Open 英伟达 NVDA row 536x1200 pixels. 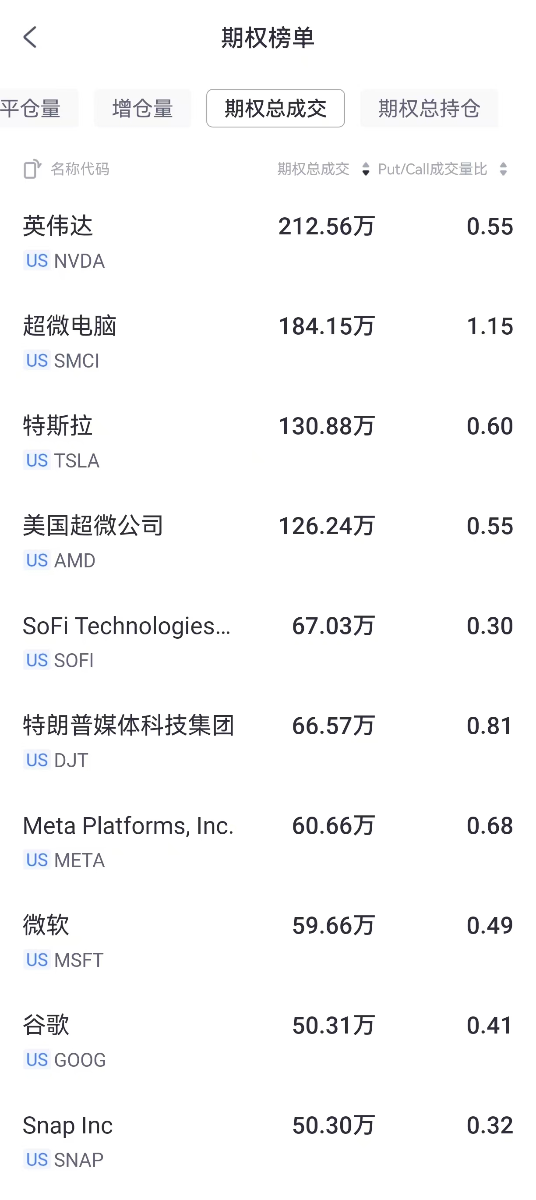(x=268, y=242)
